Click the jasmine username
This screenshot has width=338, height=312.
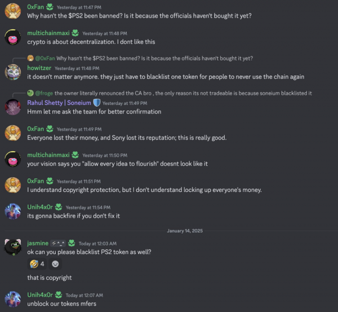coord(37,243)
